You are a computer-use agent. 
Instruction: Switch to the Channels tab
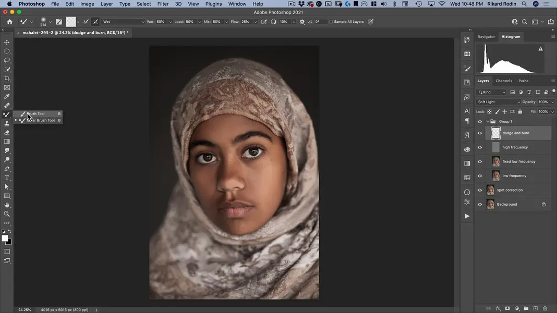coord(504,81)
